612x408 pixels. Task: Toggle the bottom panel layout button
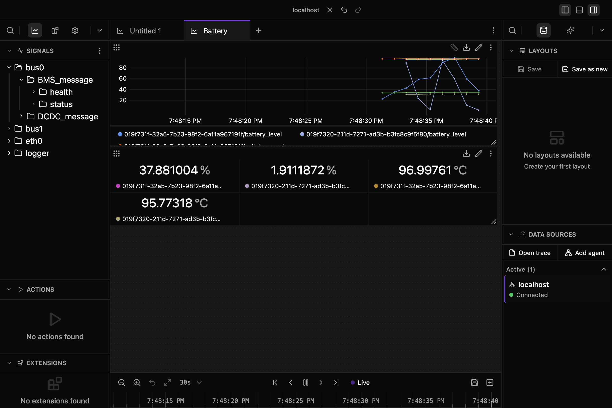579,10
